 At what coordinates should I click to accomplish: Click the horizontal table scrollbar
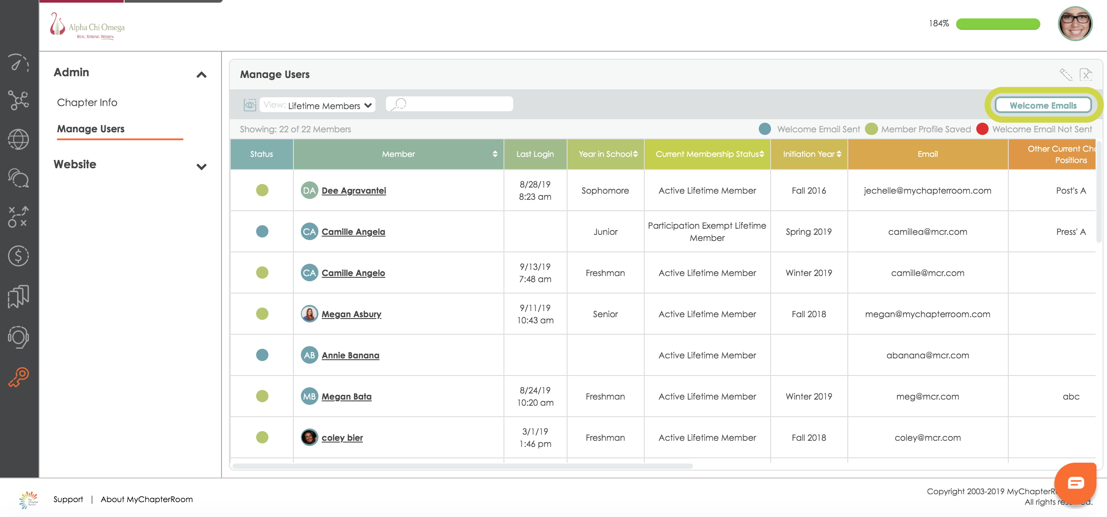click(463, 466)
